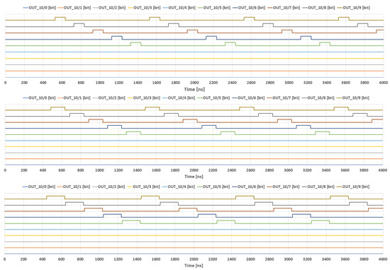Select OUT_10/3 legend entry in top chart
390x270 pixels.
144,8
